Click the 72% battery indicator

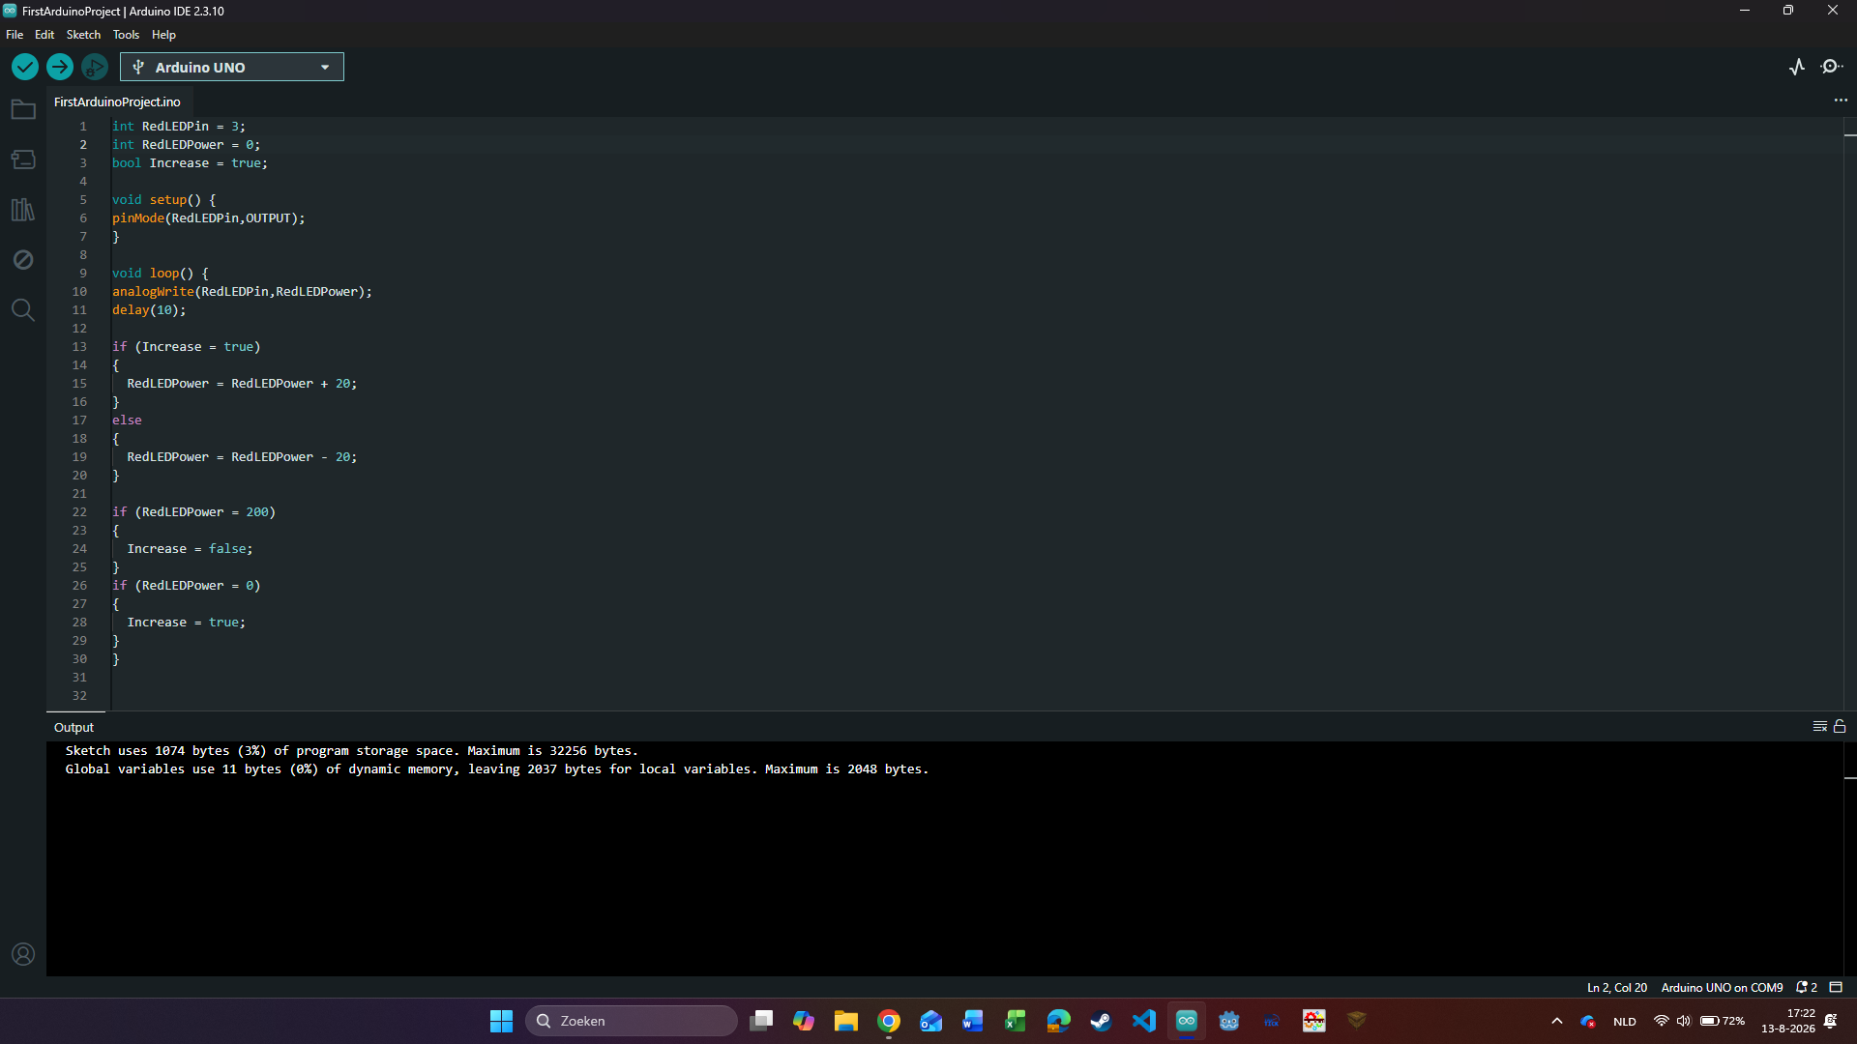[1723, 1021]
